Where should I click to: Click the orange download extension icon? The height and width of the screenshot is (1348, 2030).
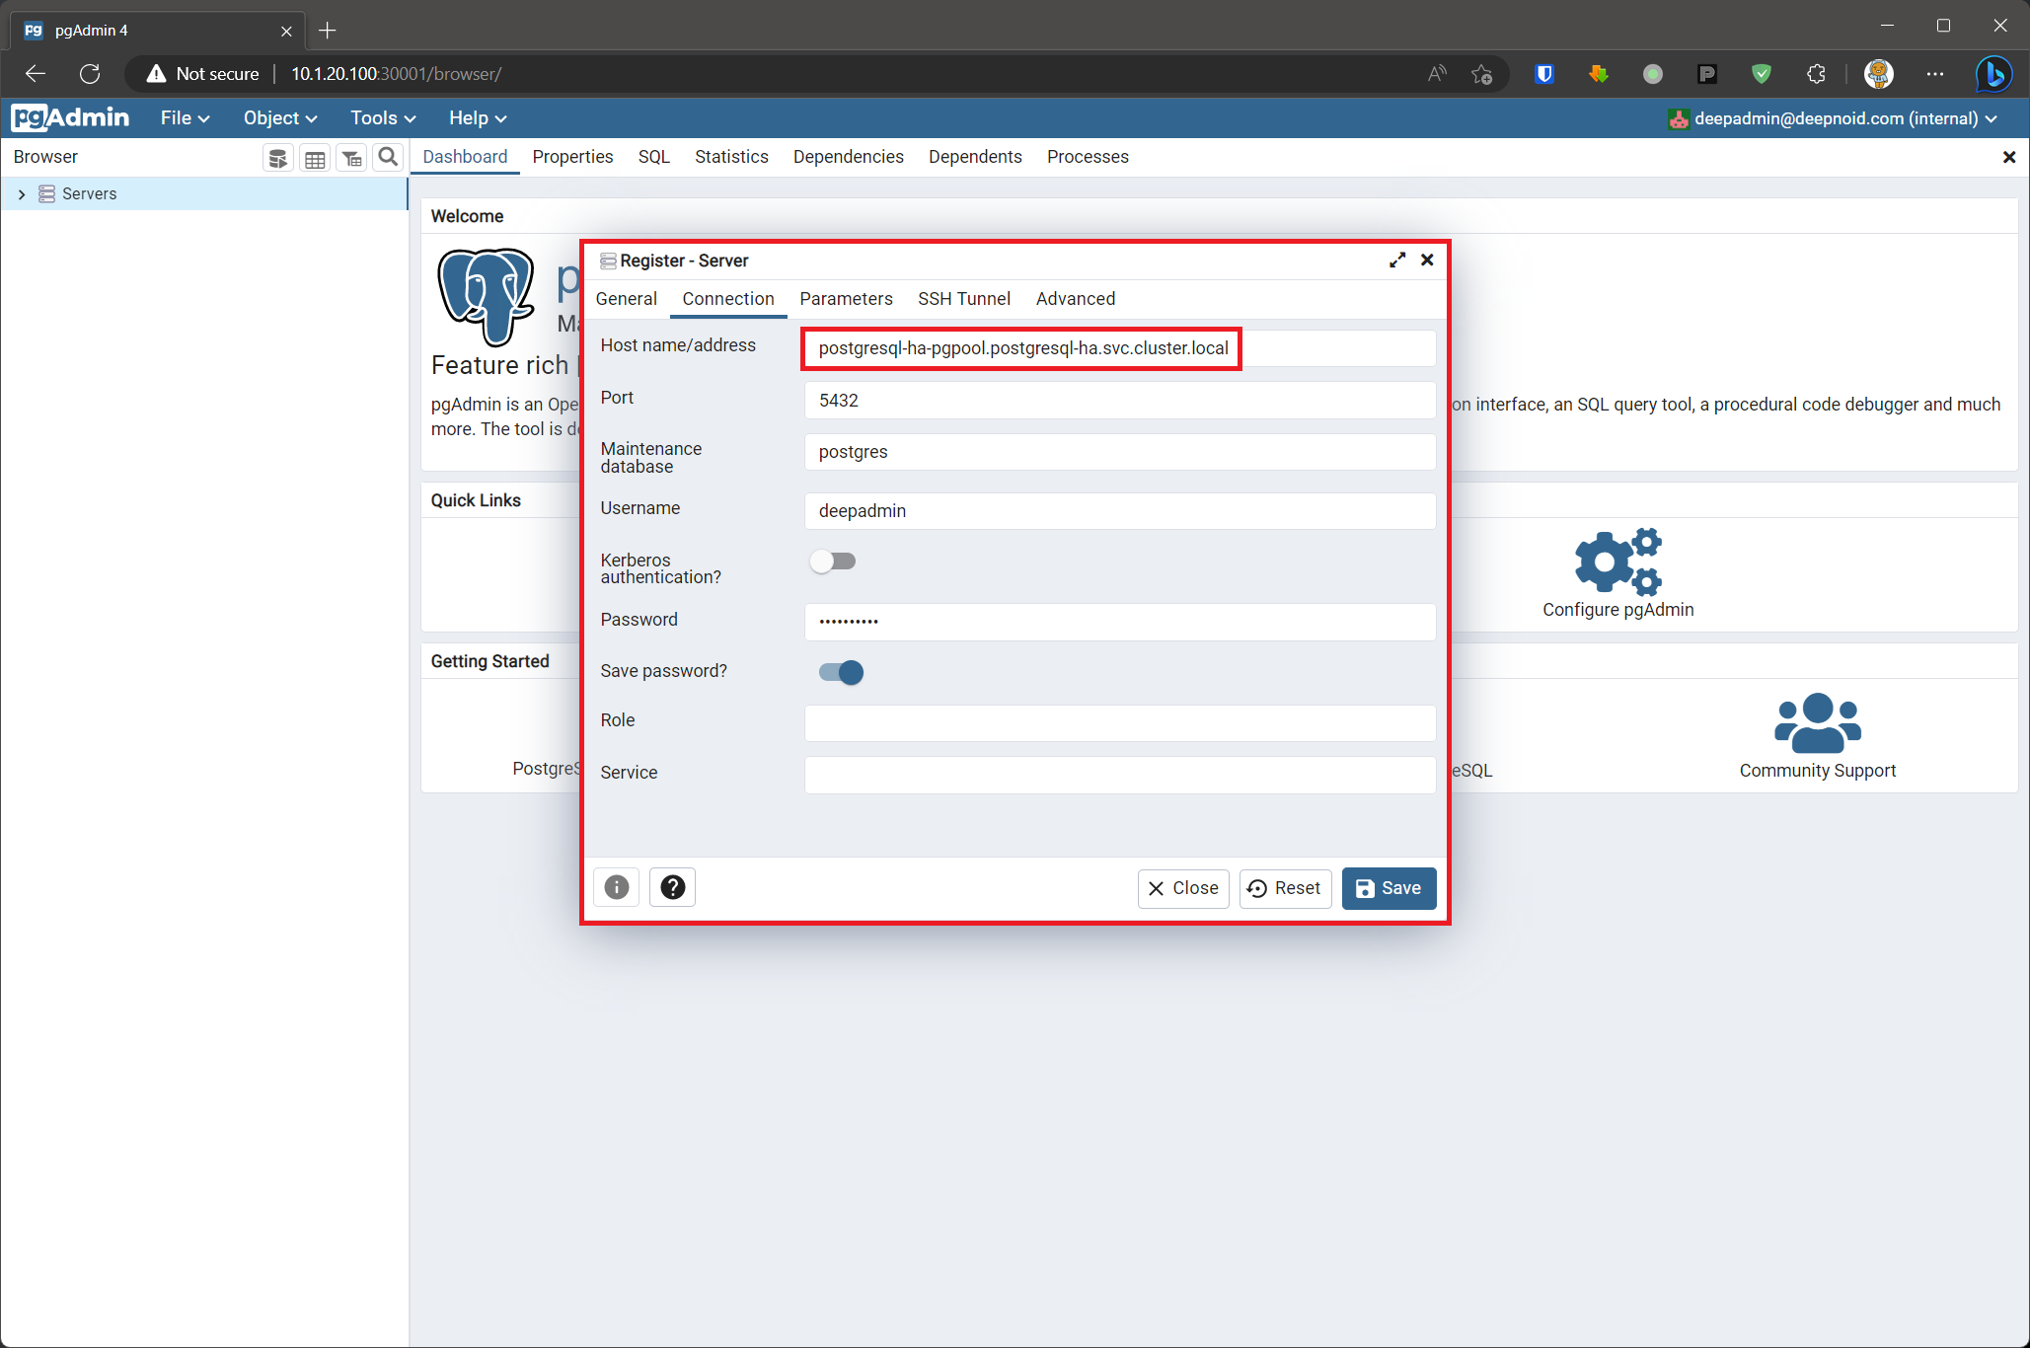coord(1599,74)
